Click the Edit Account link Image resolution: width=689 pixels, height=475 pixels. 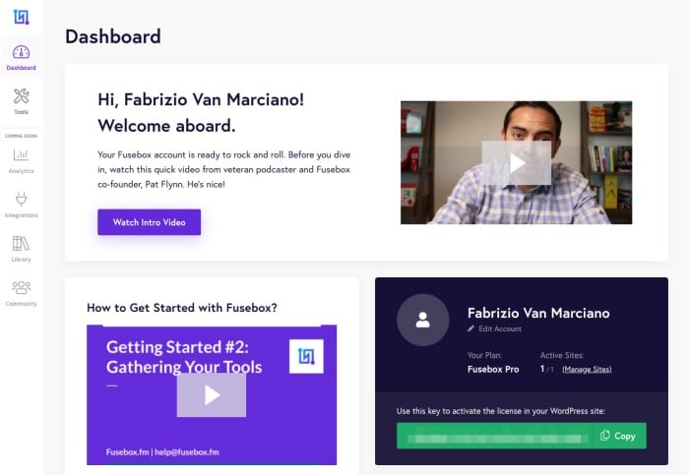coord(500,328)
